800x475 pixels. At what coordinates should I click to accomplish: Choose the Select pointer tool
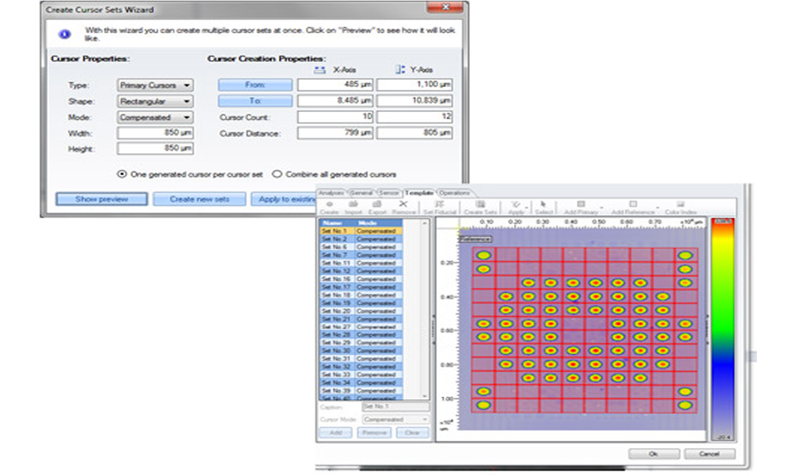[544, 207]
